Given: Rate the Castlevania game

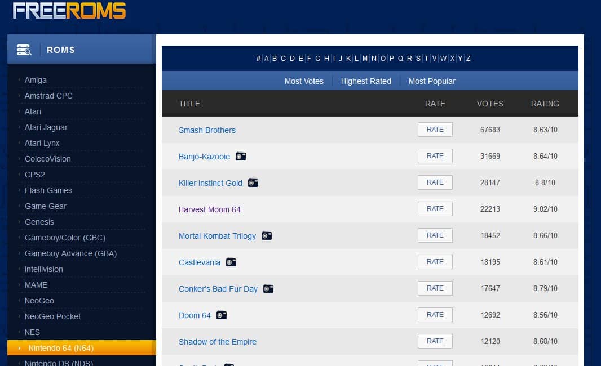Looking at the screenshot, I should tap(435, 261).
